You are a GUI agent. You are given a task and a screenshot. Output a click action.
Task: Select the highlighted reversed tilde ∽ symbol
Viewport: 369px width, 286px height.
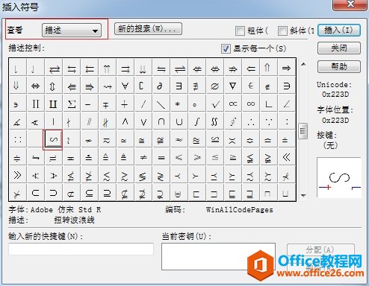point(53,139)
